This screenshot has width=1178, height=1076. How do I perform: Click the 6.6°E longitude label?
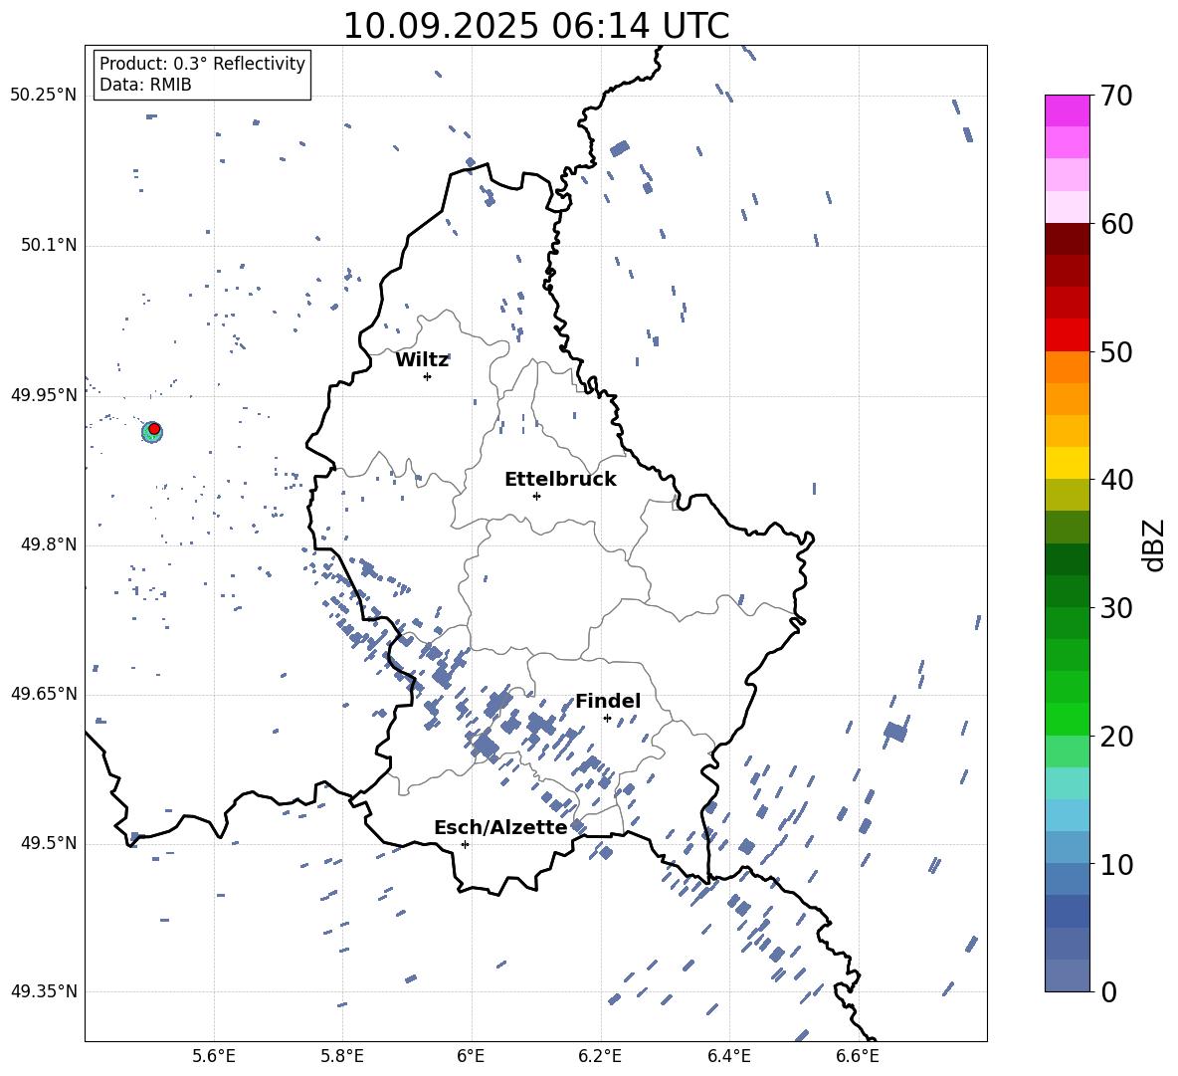point(858,1056)
